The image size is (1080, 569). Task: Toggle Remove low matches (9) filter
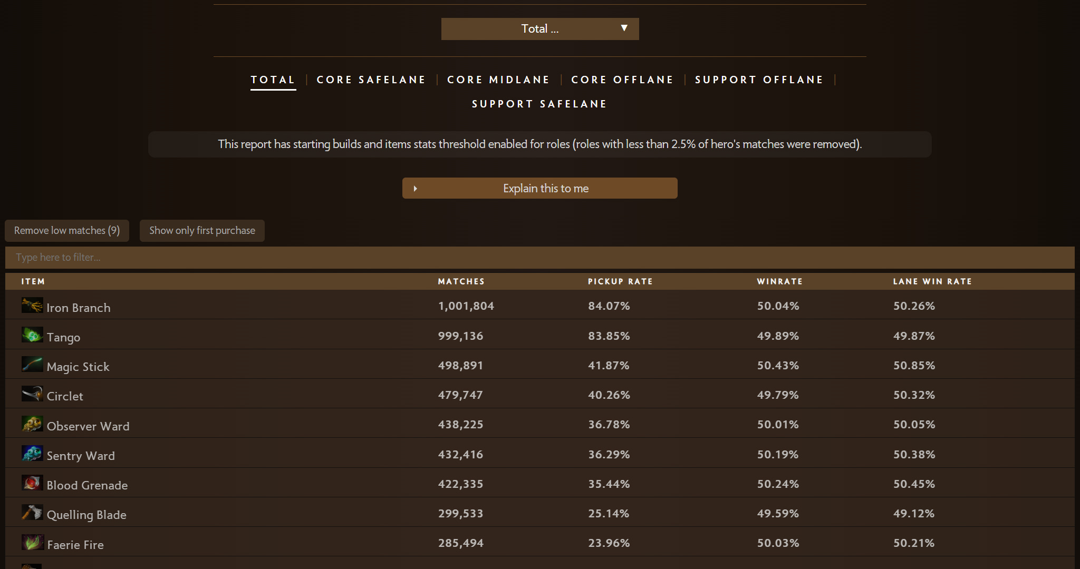(x=67, y=231)
